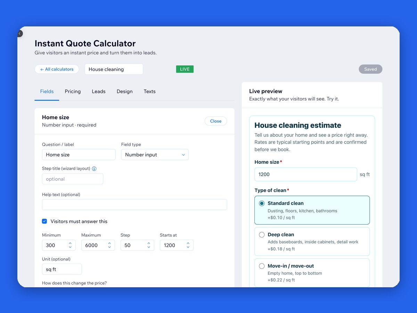Viewport: 417px width, 313px height.
Task: Click the '+$0.18 / sq ft' price text
Action: click(281, 249)
